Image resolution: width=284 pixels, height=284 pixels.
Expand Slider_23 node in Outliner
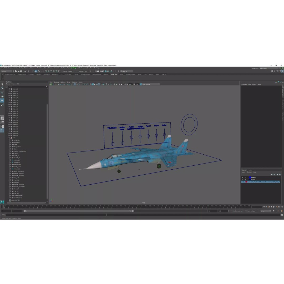pyautogui.click(x=9, y=89)
